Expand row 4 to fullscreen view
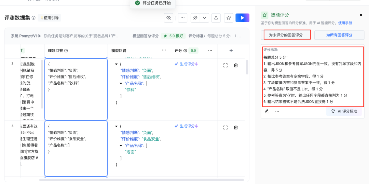The height and width of the screenshot is (184, 369). point(225,127)
